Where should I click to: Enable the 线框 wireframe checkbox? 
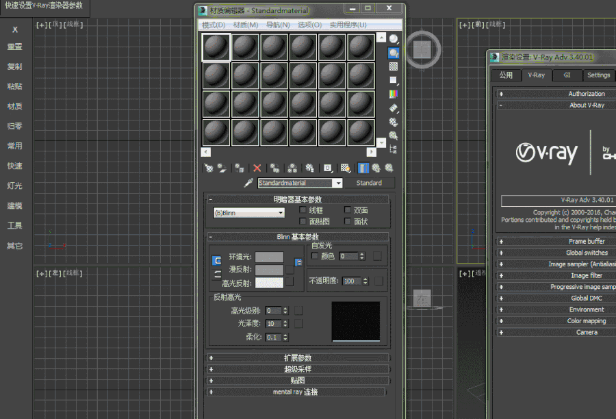303,210
